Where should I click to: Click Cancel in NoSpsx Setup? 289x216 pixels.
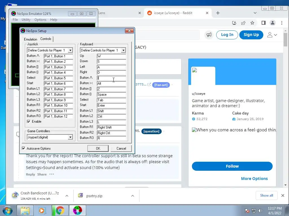coord(121,148)
